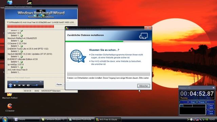Click the Running status in Chrono
Image resolution: width=217 pixels, height=122 pixels.
tap(184, 98)
